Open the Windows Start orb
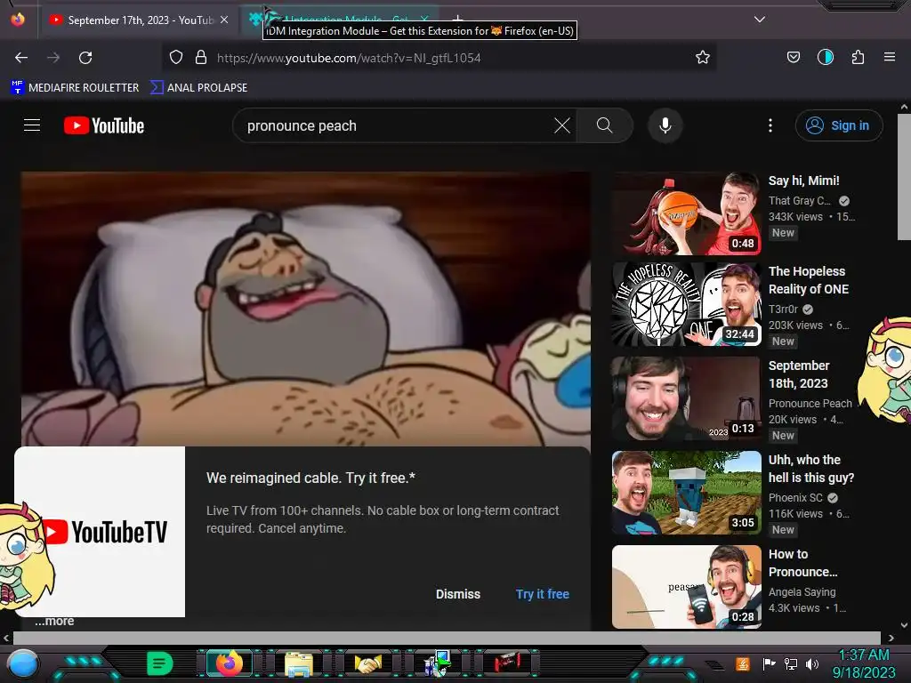Image resolution: width=911 pixels, height=683 pixels. click(x=23, y=663)
